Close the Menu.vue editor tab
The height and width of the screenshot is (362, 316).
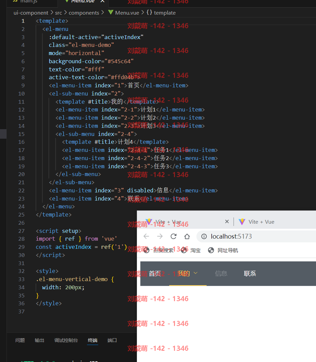click(x=103, y=1)
